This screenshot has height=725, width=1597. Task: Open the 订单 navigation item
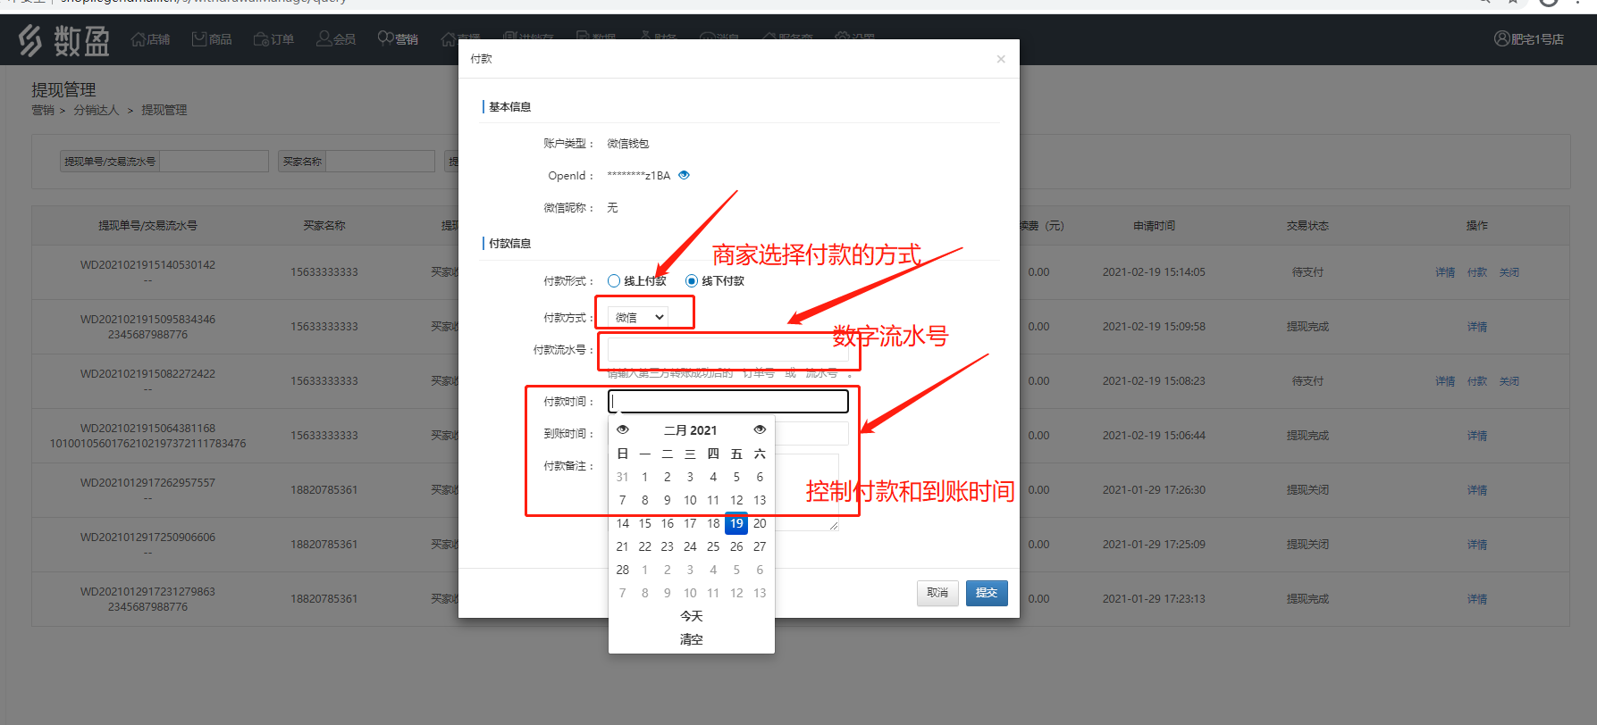(x=273, y=39)
